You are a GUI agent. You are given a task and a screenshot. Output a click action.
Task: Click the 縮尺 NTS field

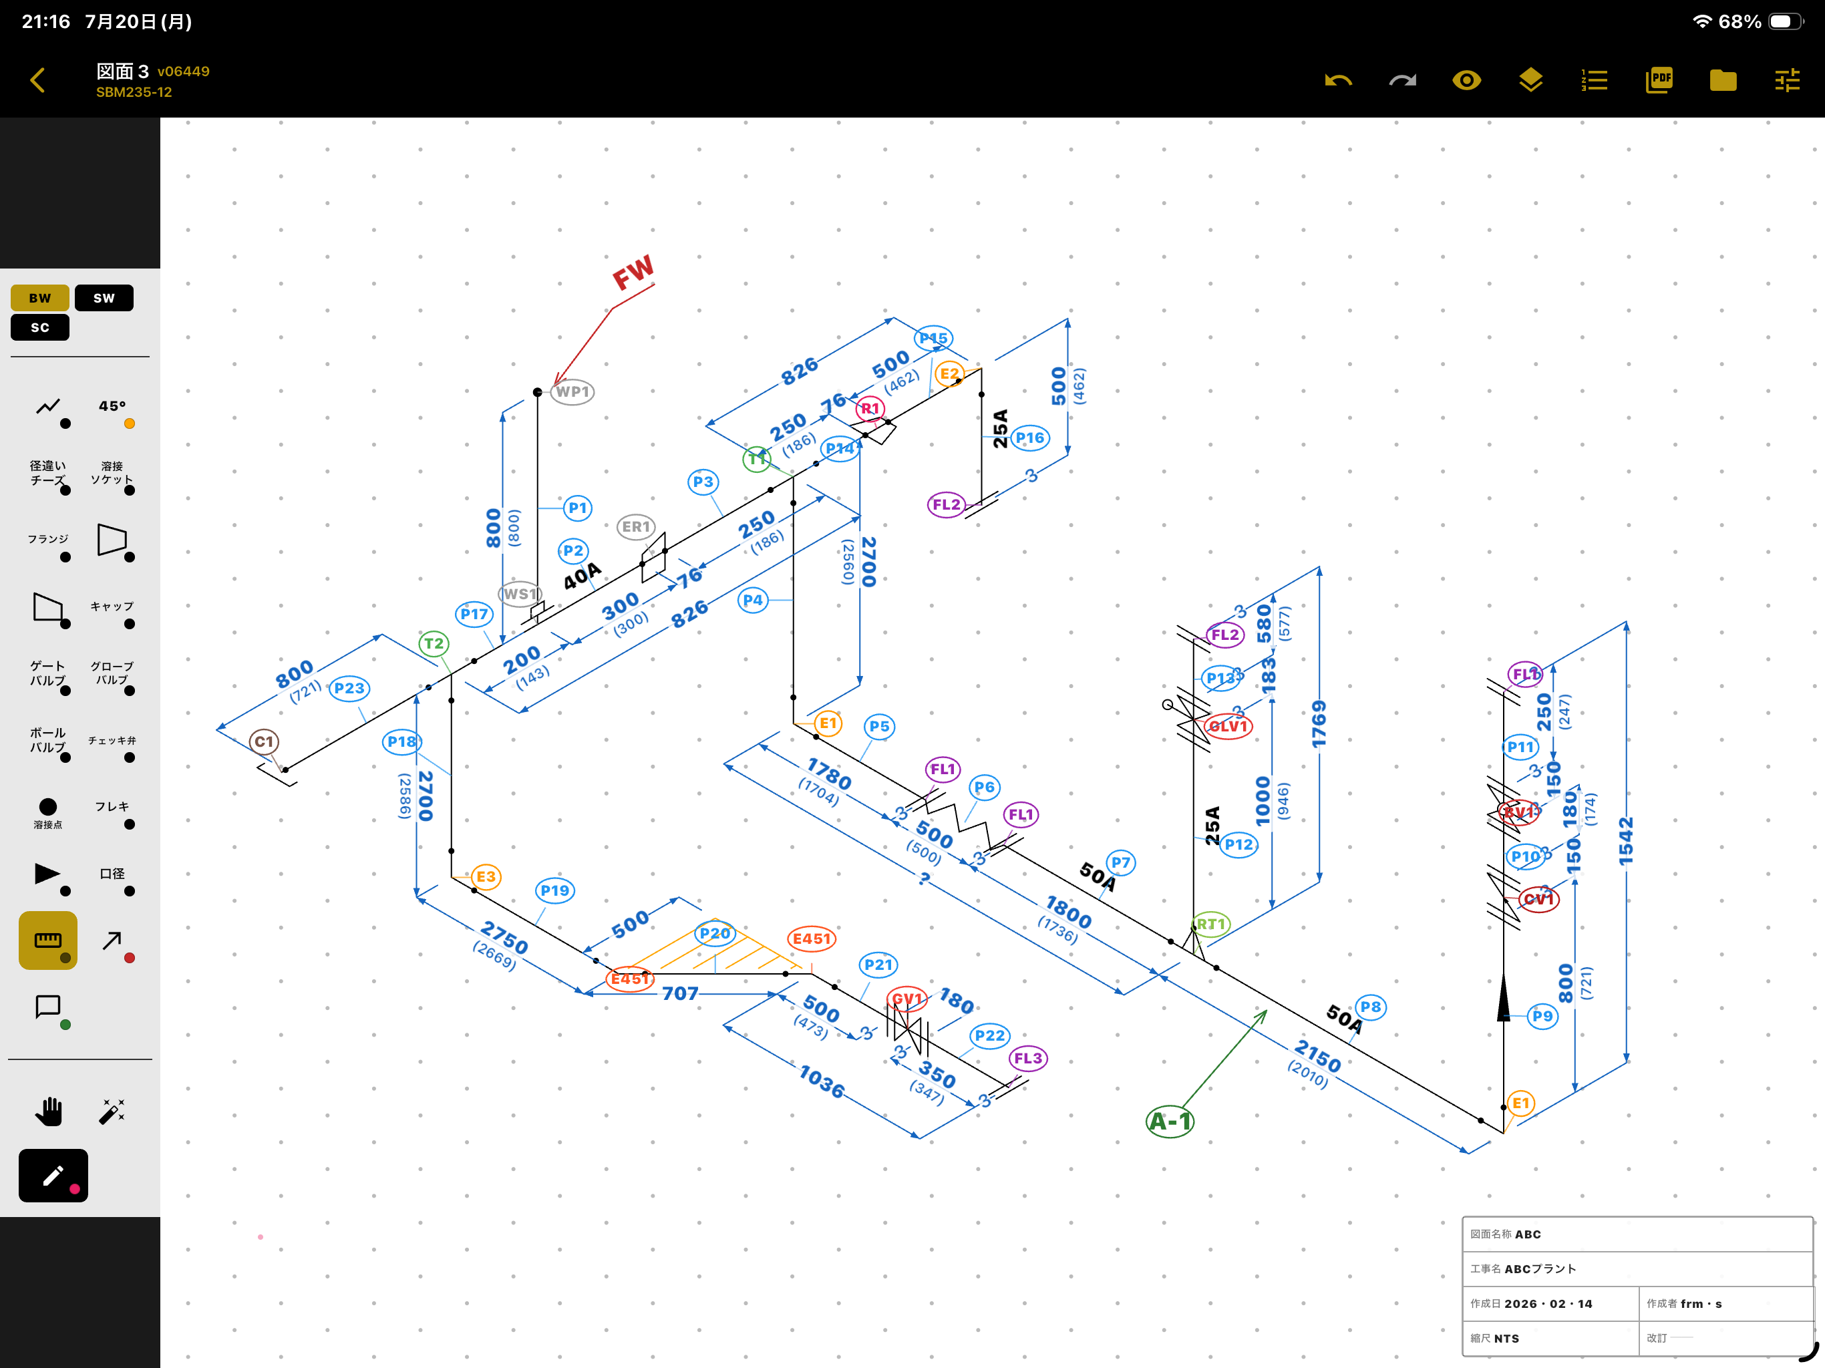tap(1550, 1339)
